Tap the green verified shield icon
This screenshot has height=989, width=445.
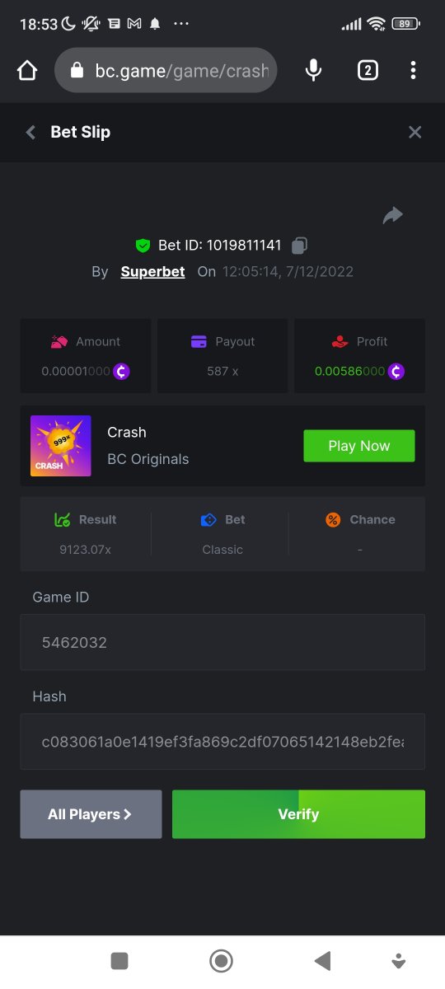pyautogui.click(x=143, y=246)
